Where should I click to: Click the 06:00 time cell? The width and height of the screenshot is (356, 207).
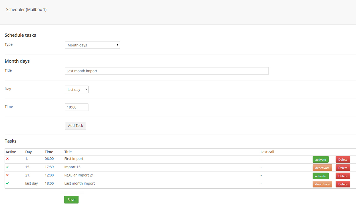tap(49, 159)
